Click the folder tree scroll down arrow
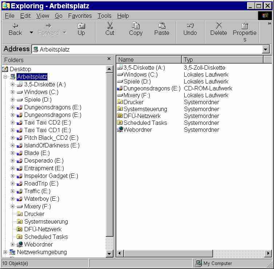The height and width of the screenshot is (269, 274). coord(109,253)
